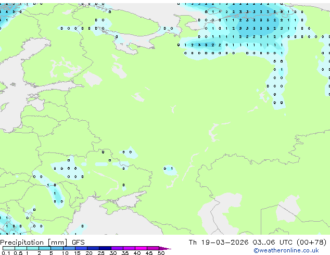
Task: Open the weatheronline.co.uk link
Action: (x=286, y=250)
